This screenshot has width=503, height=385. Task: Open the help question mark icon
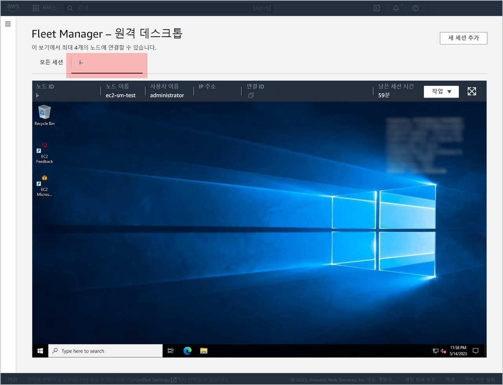click(x=415, y=8)
